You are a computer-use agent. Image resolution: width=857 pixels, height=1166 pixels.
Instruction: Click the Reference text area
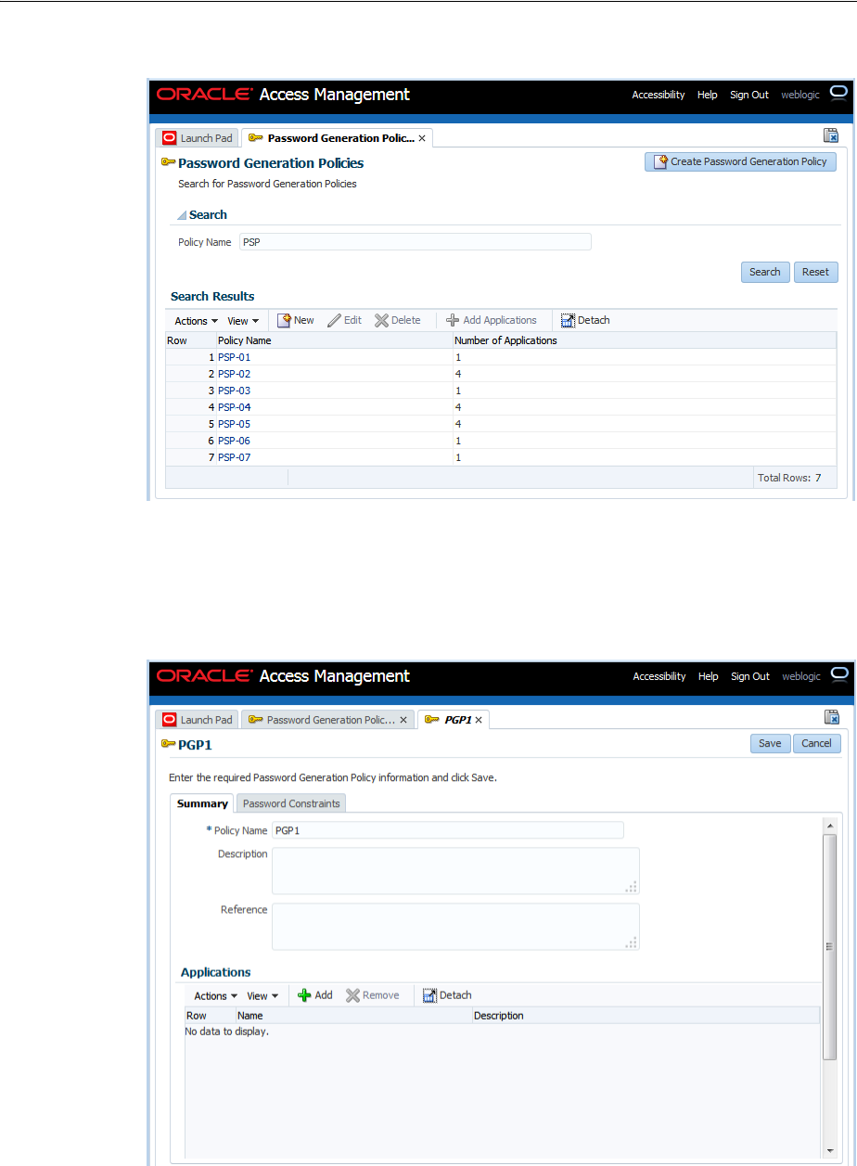[455, 927]
